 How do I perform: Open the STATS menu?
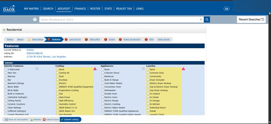[x=108, y=9]
